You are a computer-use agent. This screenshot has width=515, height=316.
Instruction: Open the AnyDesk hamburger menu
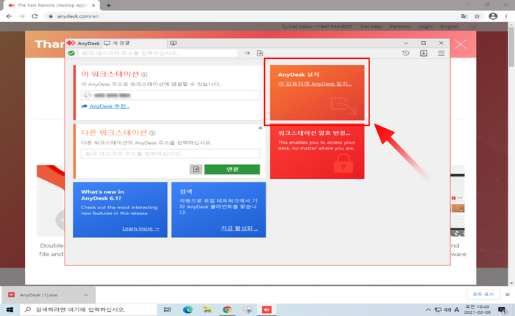pyautogui.click(x=441, y=53)
